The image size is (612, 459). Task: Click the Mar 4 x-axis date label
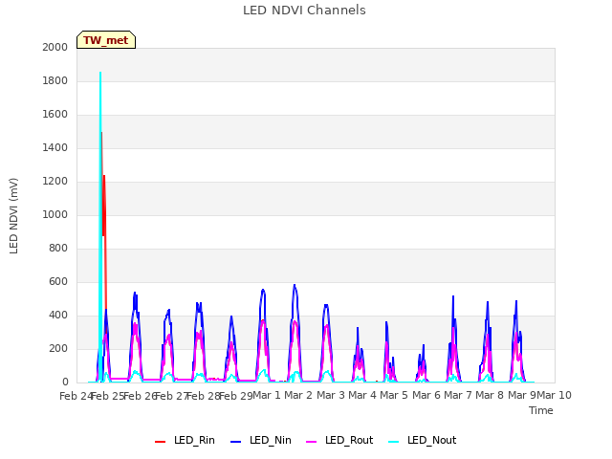[362, 395]
